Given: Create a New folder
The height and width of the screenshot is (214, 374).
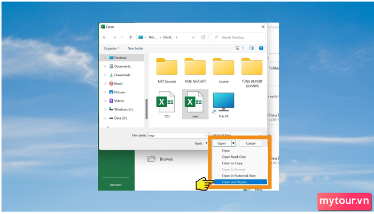Looking at the screenshot, I should (135, 48).
